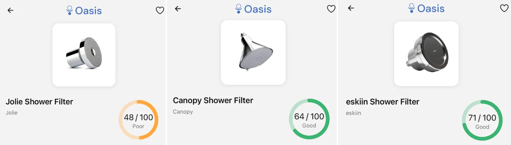Screen dimensions: 511x145
Task: Click the eskiin Shower Filter title
Action: [382, 102]
